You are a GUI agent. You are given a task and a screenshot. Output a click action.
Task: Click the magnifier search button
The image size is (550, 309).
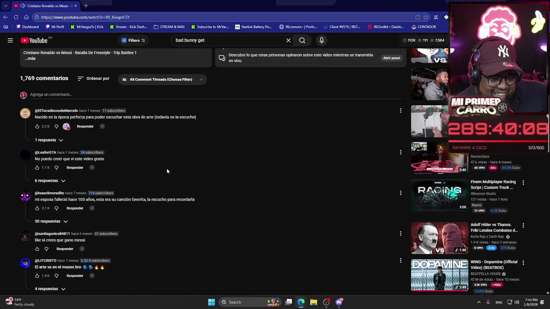(x=302, y=40)
